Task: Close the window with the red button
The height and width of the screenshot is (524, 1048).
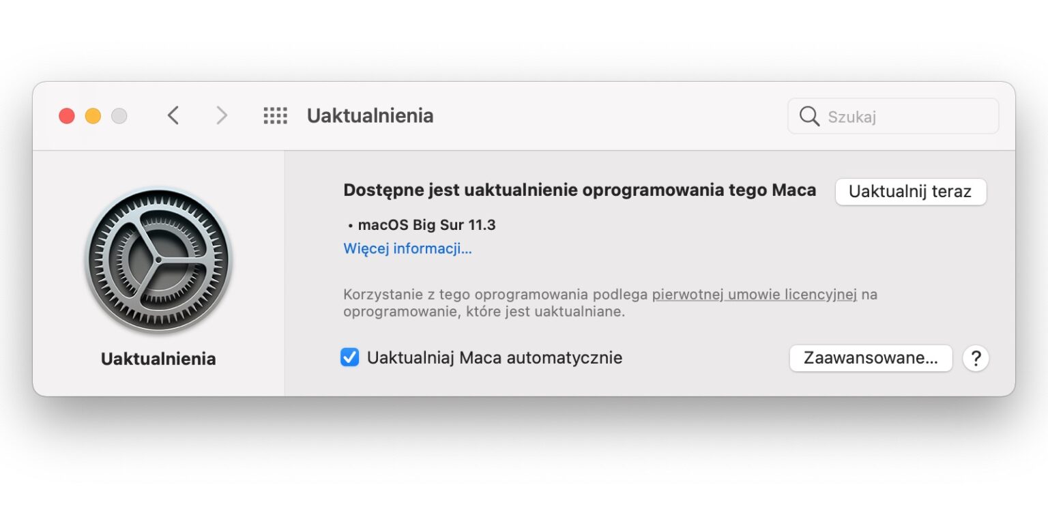Action: tap(67, 116)
